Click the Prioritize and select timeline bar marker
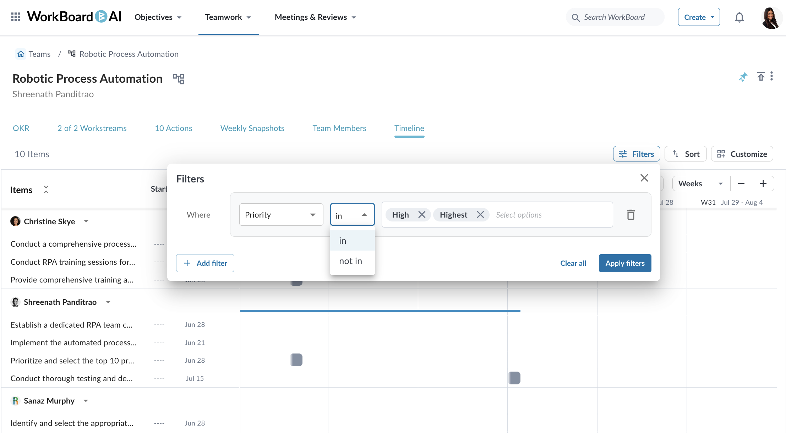The width and height of the screenshot is (786, 433). coord(296,360)
